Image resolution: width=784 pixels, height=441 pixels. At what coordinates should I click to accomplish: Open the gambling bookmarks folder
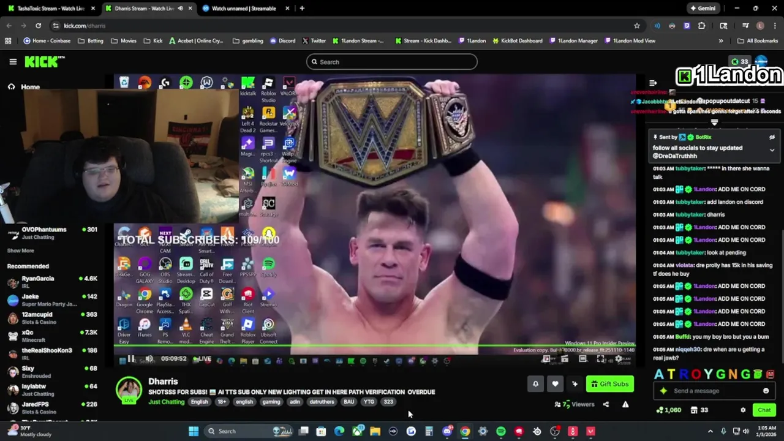click(248, 41)
